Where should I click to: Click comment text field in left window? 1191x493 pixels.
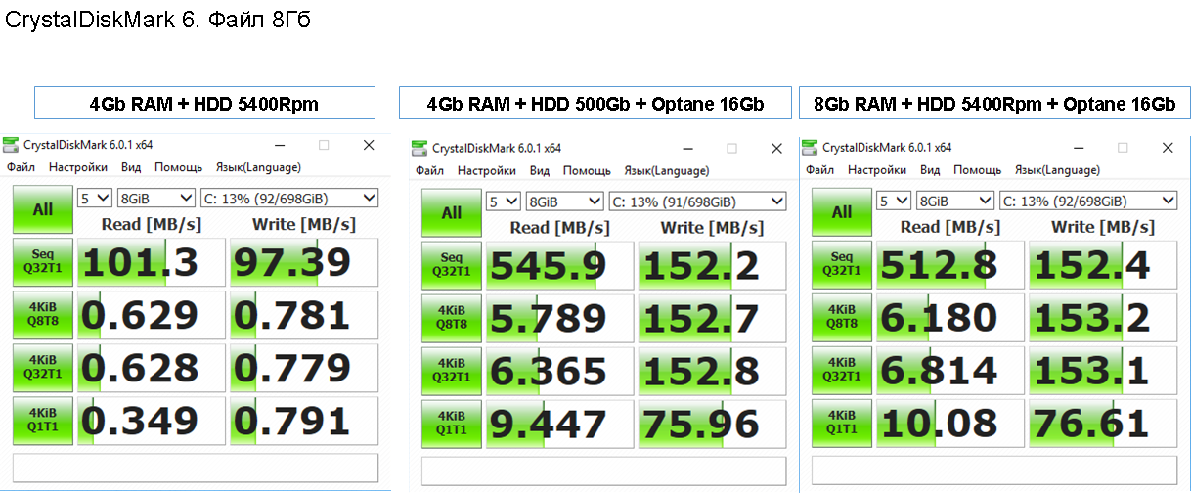pyautogui.click(x=196, y=467)
